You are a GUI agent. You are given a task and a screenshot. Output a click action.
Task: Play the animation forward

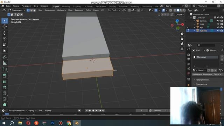coord(97,111)
